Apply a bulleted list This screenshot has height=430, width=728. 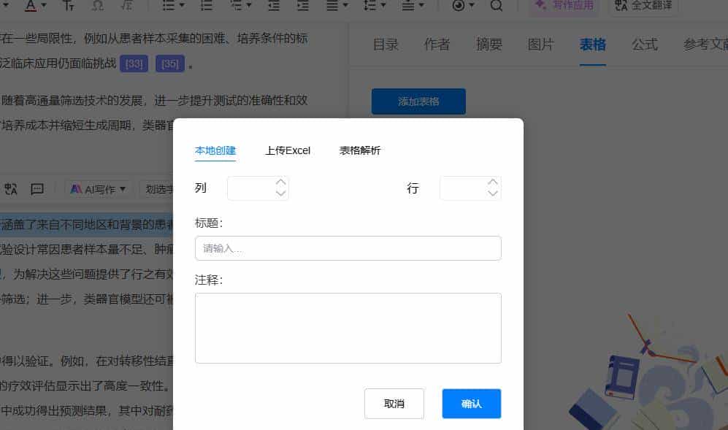coord(167,6)
